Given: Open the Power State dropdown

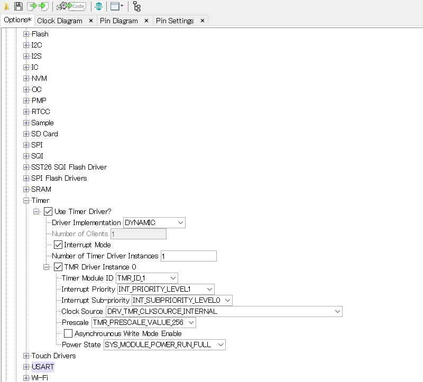Looking at the screenshot, I should point(164,344).
